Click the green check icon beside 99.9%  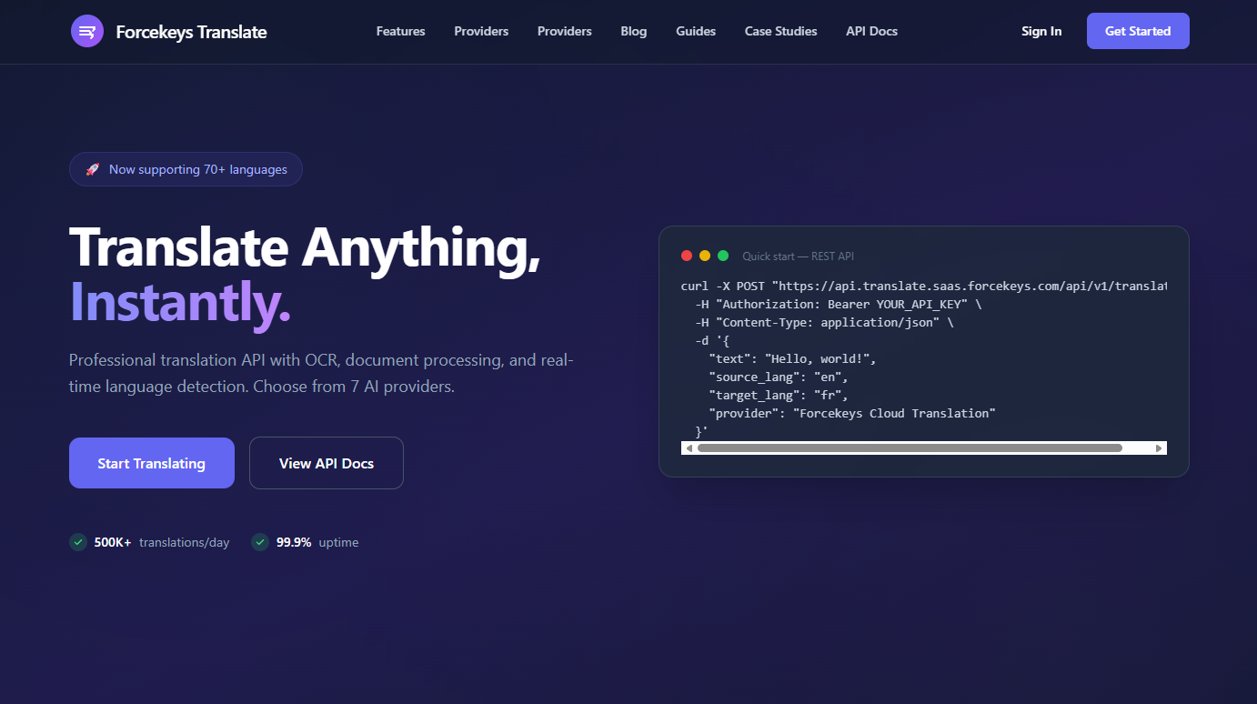tap(260, 542)
